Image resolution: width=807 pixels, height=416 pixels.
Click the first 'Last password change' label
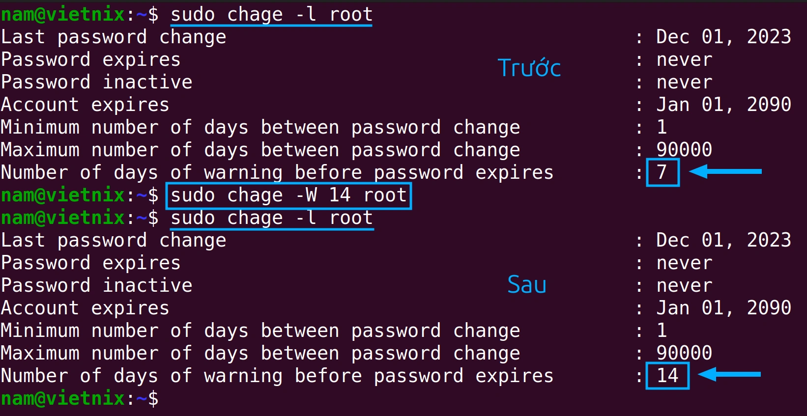114,37
